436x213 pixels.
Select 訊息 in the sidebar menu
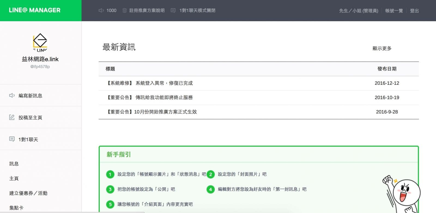(x=14, y=164)
